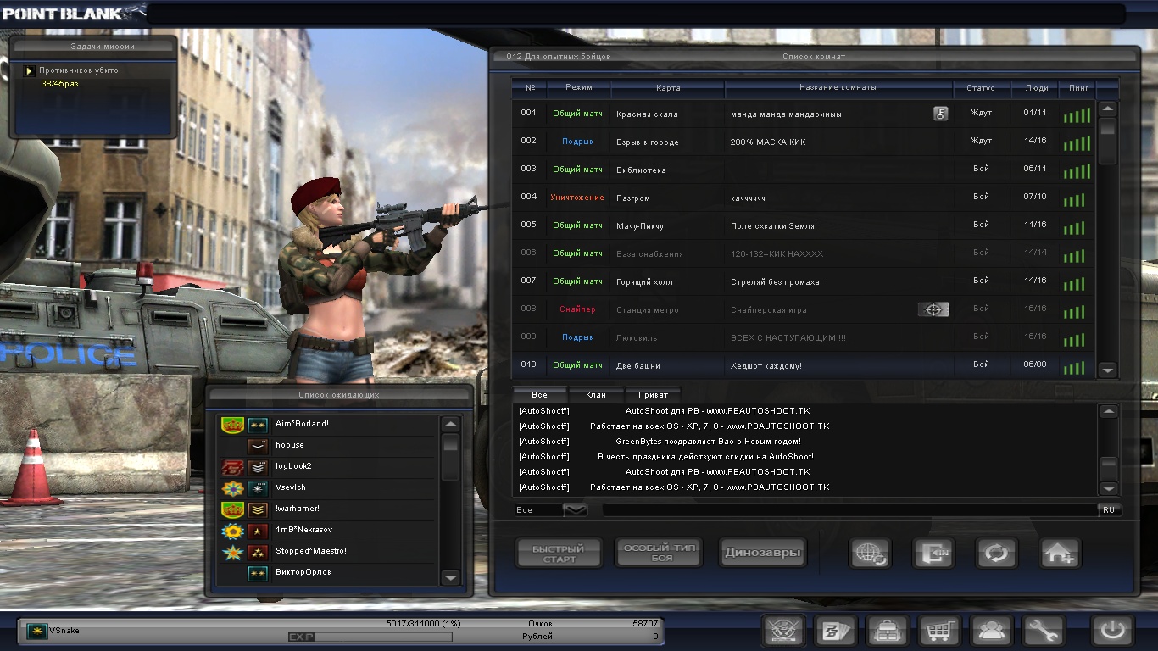
Task: Open the friends community icon
Action: click(x=992, y=631)
